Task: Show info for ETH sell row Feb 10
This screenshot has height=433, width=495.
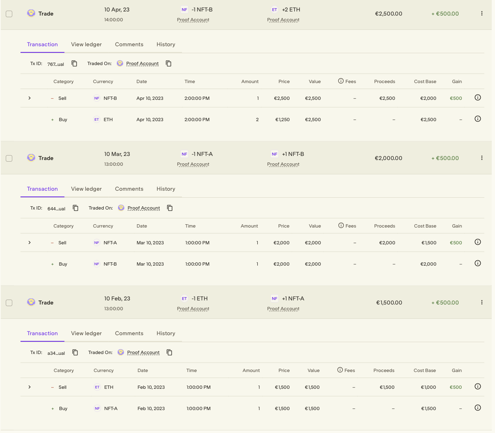Action: coord(478,386)
